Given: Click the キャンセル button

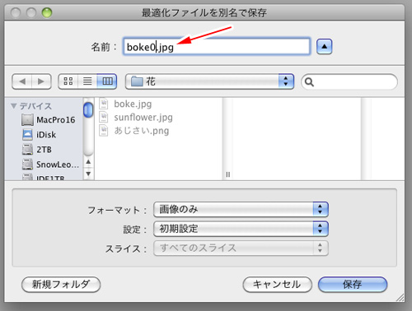Looking at the screenshot, I should click(277, 285).
